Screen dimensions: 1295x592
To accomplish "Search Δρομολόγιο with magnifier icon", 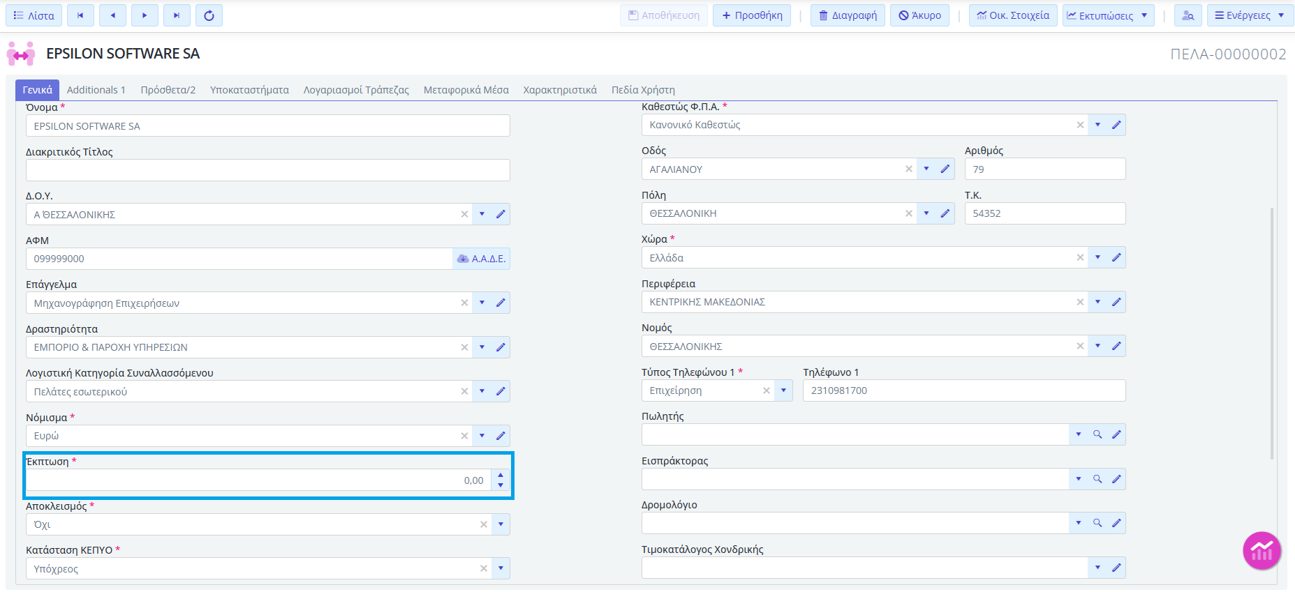I will click(x=1097, y=523).
